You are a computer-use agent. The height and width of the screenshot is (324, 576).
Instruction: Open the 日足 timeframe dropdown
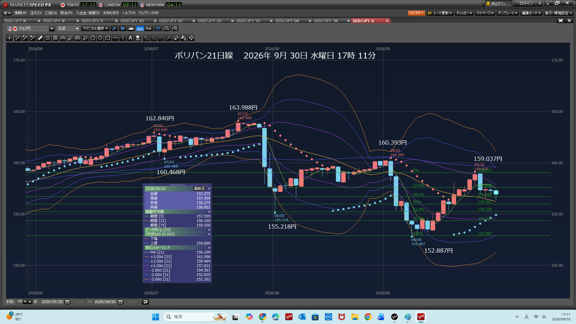click(68, 28)
